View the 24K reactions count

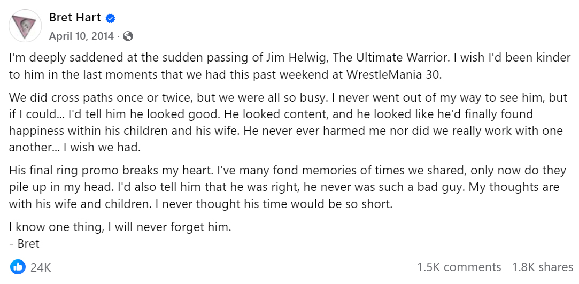pos(41,267)
